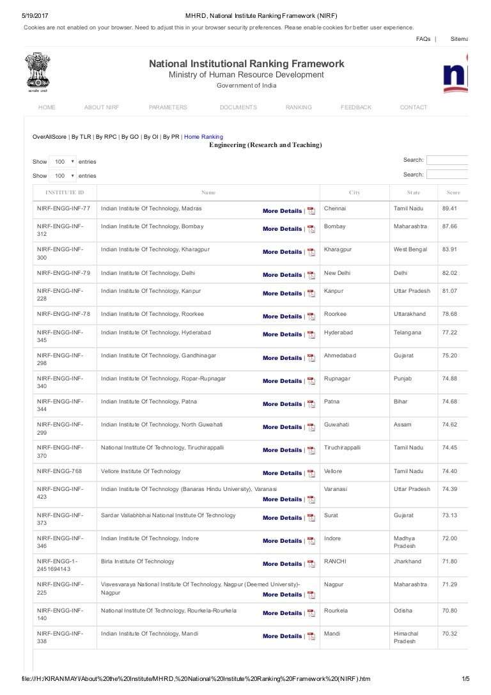The image size is (491, 695).
Task: Open PDF icon for IIT Roorkee
Action: [311, 316]
